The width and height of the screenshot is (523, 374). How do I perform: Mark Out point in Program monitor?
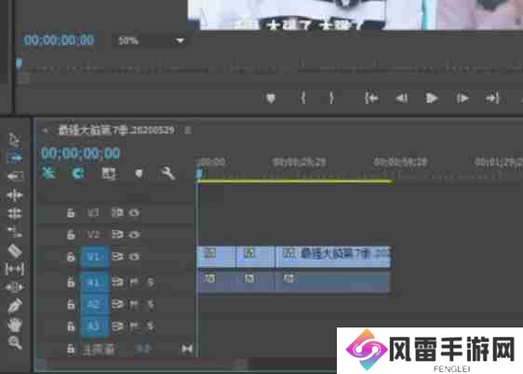[x=331, y=98]
